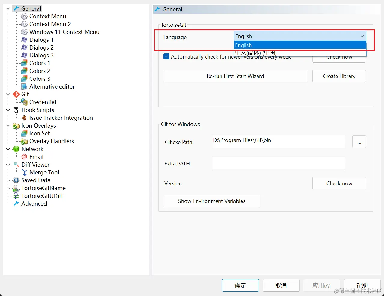Click the TortoiseGitUDiff icon
The height and width of the screenshot is (296, 384).
(x=16, y=196)
